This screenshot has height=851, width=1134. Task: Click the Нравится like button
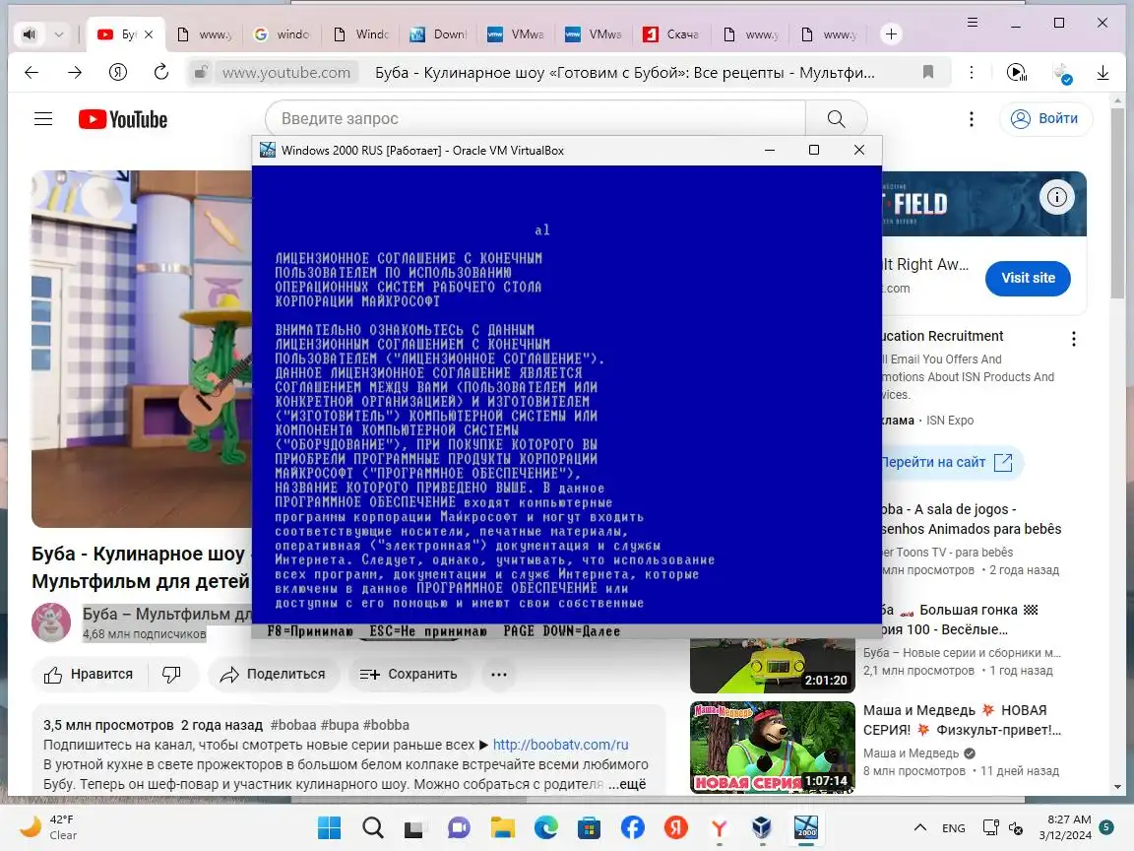coord(89,675)
